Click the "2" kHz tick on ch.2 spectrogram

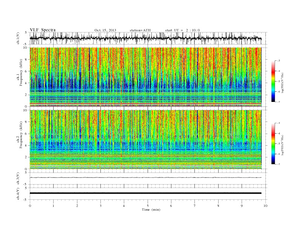click(x=26, y=157)
